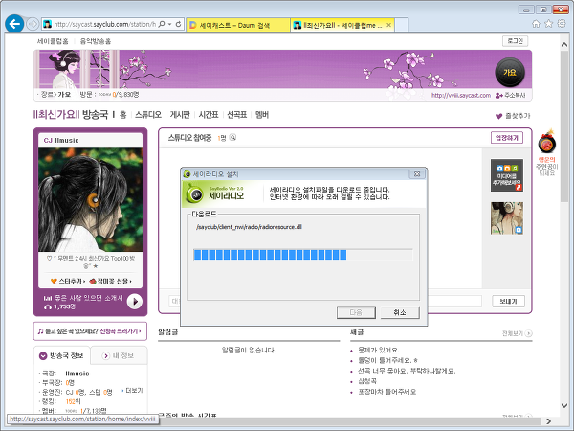
Task: Click the 로그인 button
Action: pos(515,41)
